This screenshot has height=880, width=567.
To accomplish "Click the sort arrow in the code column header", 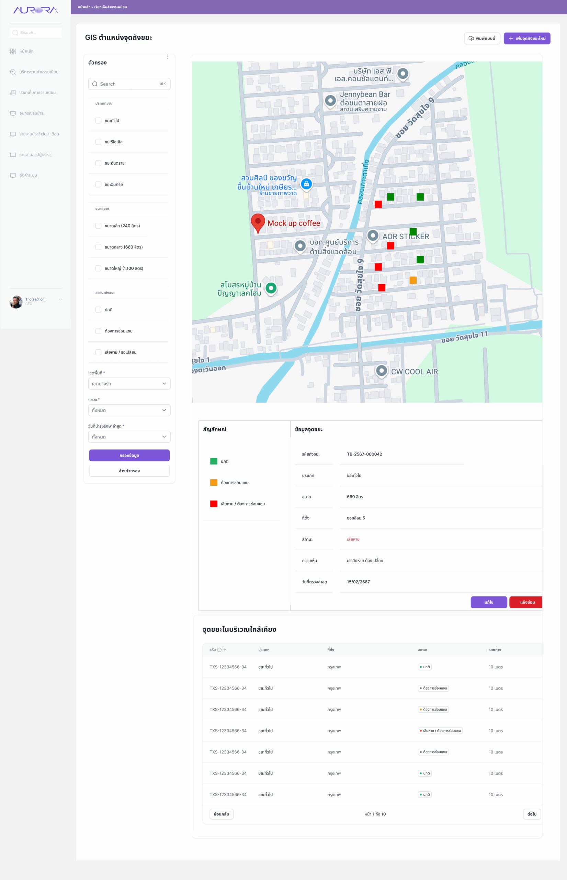I will (x=225, y=650).
